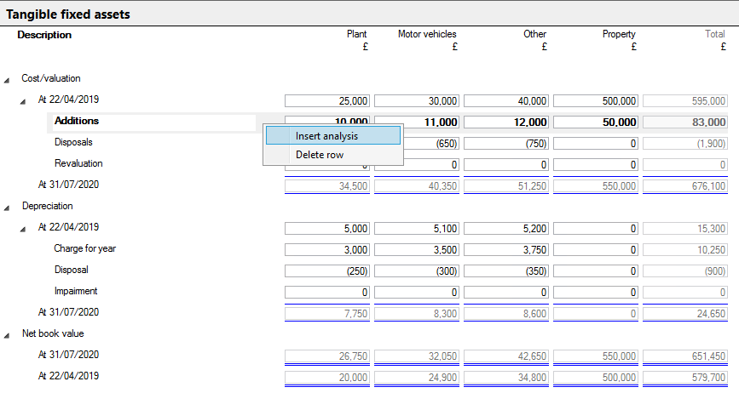The width and height of the screenshot is (739, 410).
Task: Click Plant net book value 26,750
Action: coord(327,356)
